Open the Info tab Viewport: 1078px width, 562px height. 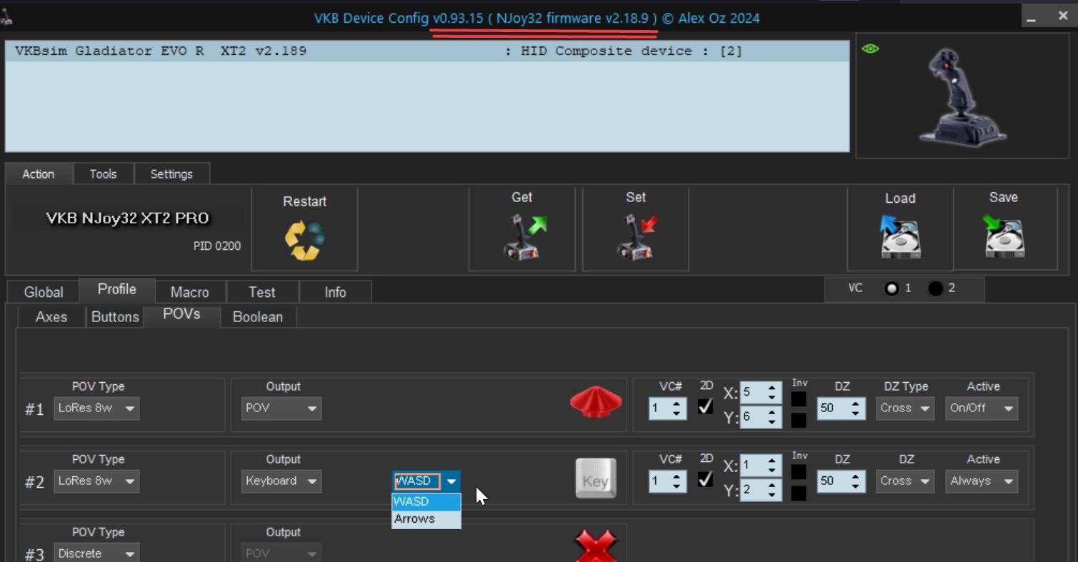click(335, 292)
